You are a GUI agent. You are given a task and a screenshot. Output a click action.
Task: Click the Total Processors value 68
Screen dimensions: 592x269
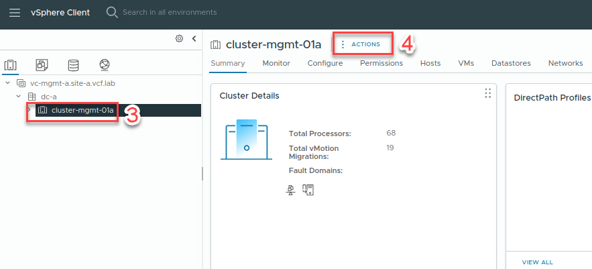coord(391,133)
